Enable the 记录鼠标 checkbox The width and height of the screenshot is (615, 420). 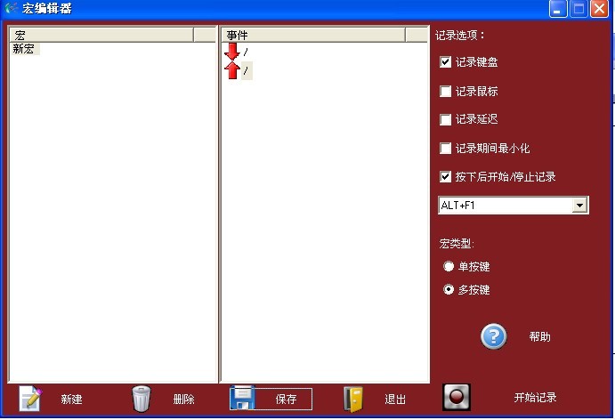tap(445, 92)
